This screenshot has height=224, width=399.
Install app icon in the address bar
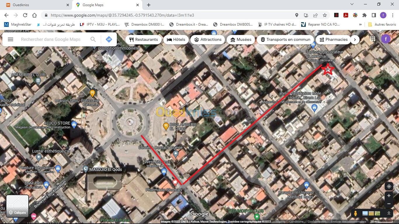(306, 15)
